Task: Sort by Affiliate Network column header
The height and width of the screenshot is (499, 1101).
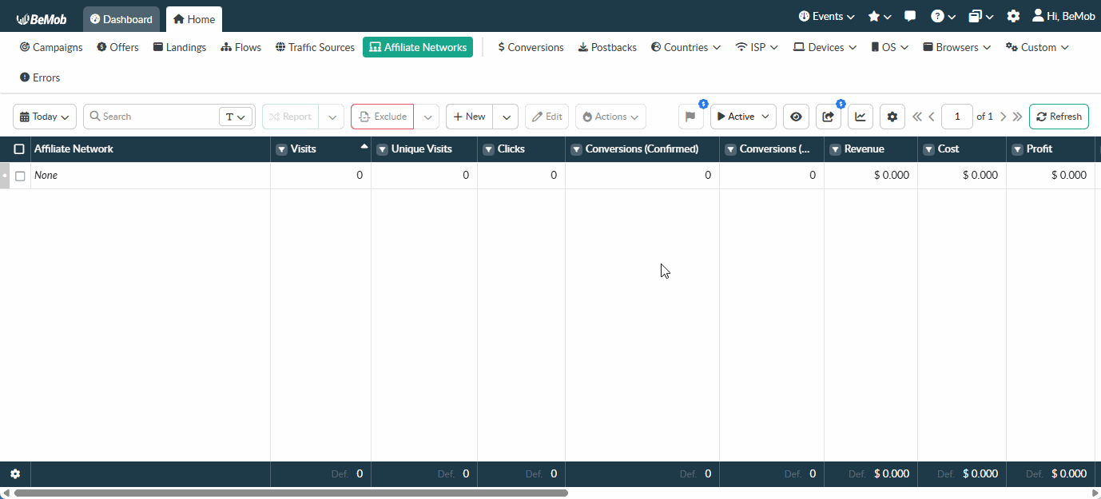Action: pyautogui.click(x=74, y=149)
